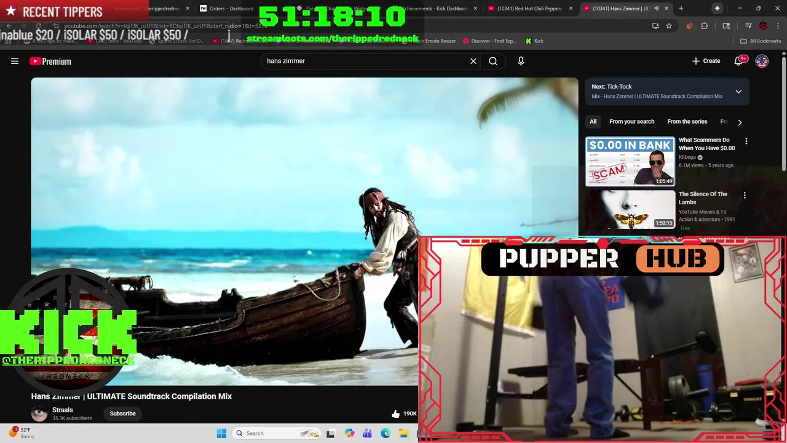
Task: Open a new browser tab
Action: click(681, 9)
